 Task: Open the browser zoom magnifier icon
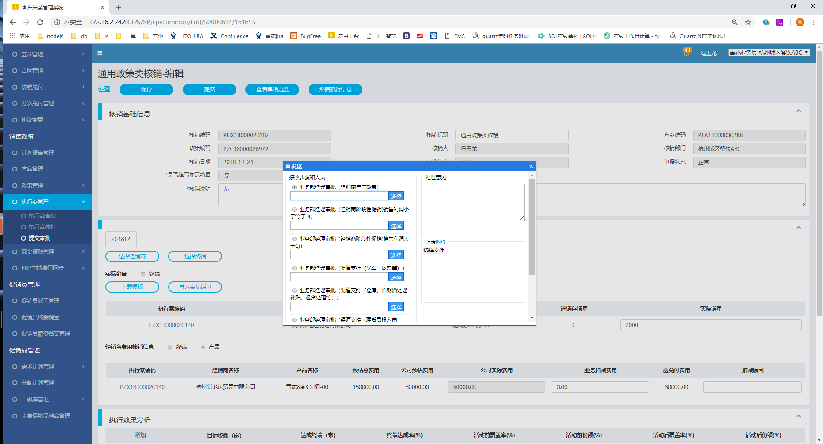pos(734,22)
